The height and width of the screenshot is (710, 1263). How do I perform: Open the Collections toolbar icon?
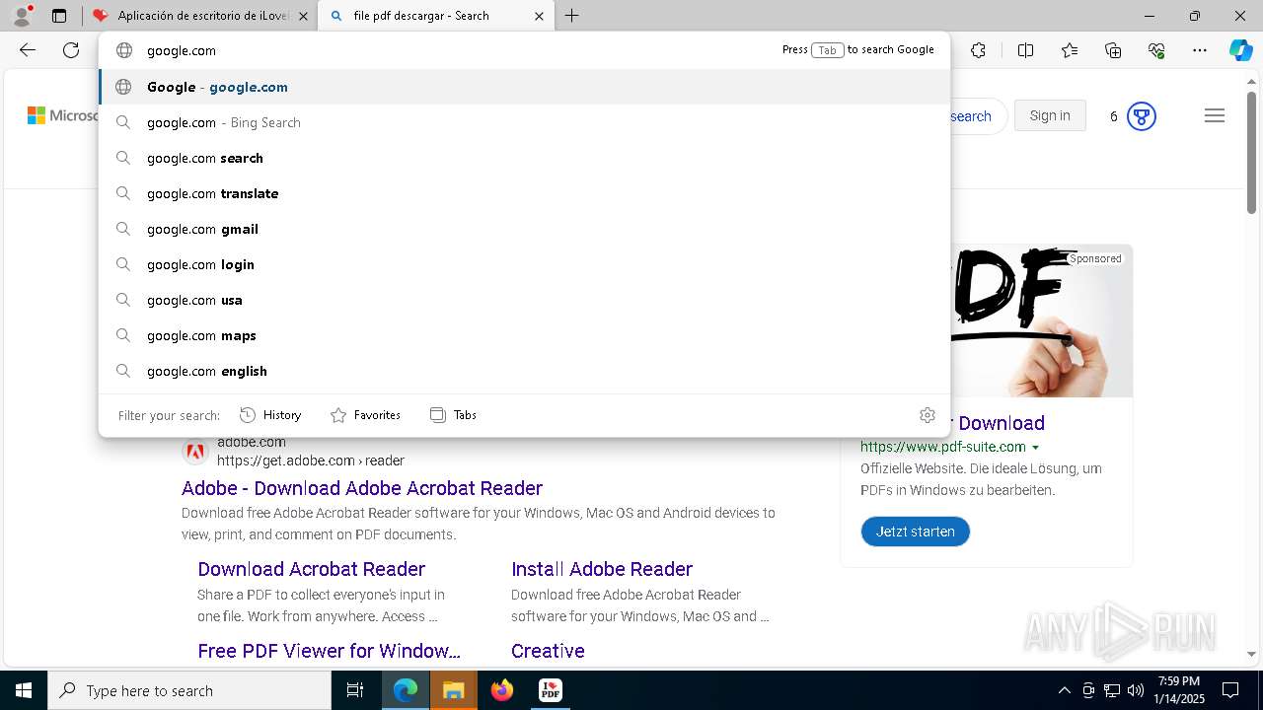point(1113,50)
